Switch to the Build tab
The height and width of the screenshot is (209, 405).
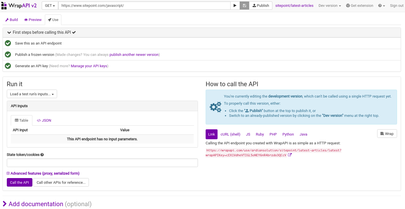[x=12, y=20]
